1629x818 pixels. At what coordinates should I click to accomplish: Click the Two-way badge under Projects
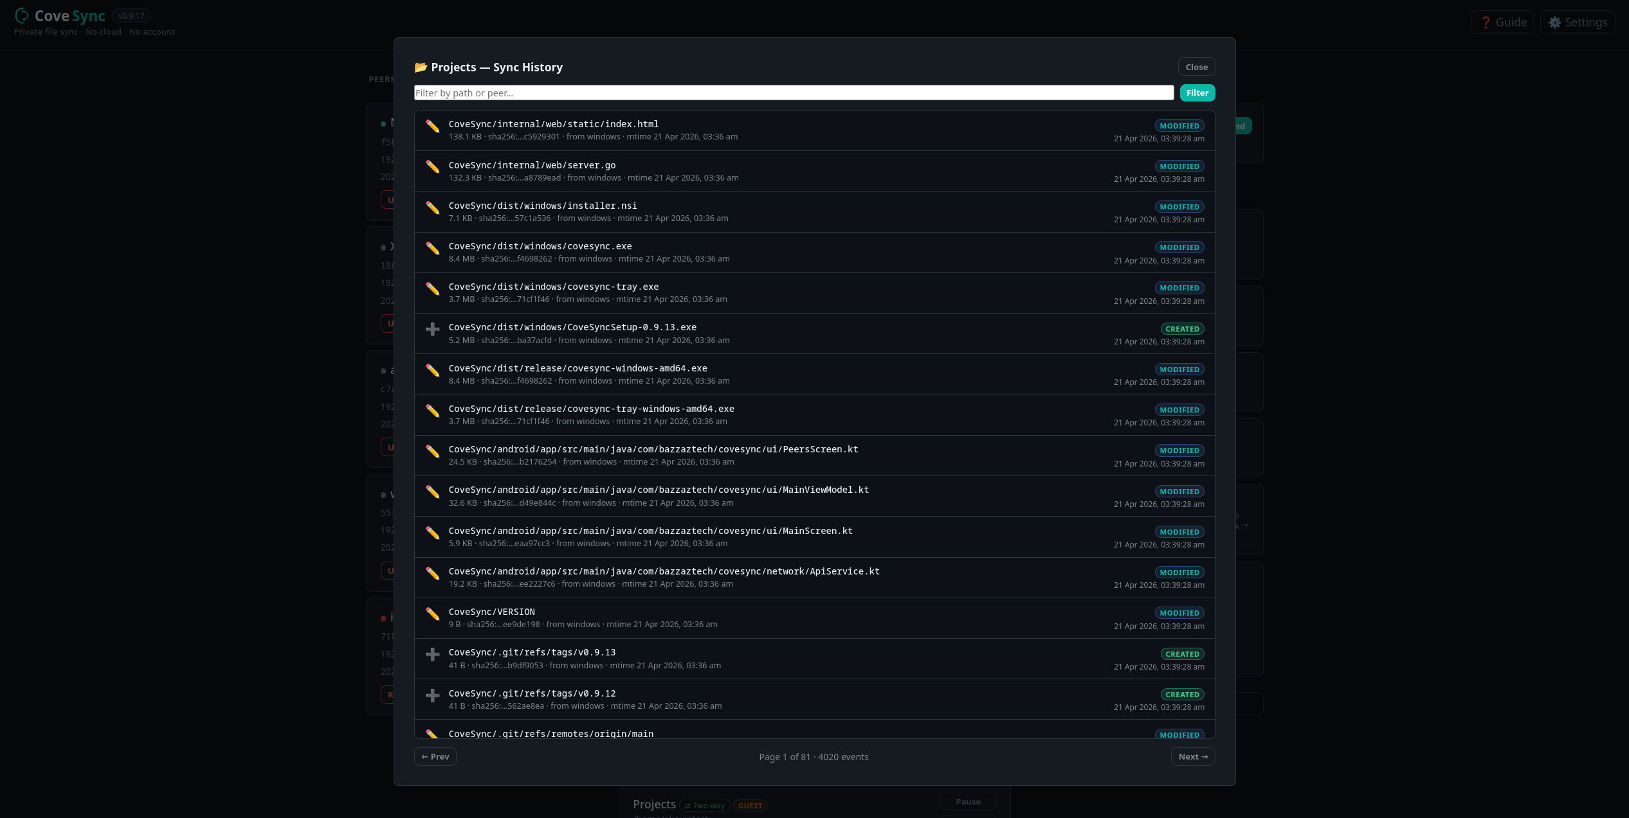(x=704, y=806)
